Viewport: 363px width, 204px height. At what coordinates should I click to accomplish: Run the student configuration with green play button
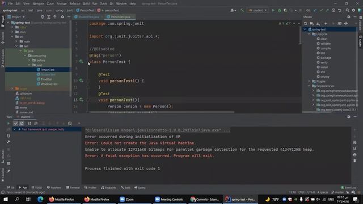273,10
